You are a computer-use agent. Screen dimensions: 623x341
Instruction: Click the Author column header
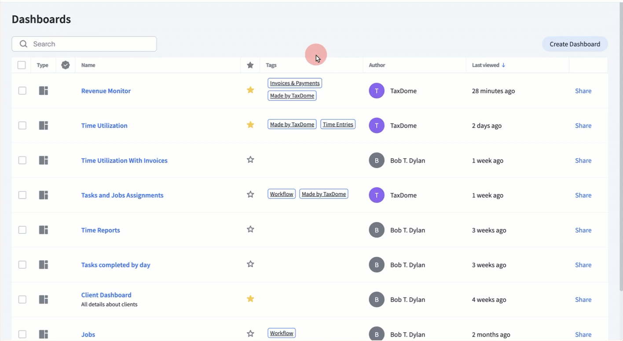click(377, 65)
